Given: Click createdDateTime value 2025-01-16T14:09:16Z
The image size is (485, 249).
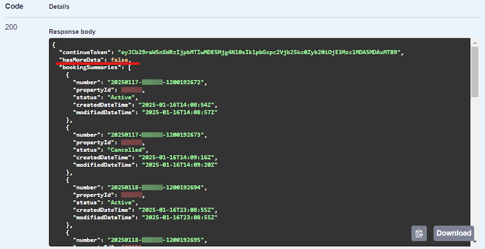Looking at the screenshot, I should tap(176, 157).
